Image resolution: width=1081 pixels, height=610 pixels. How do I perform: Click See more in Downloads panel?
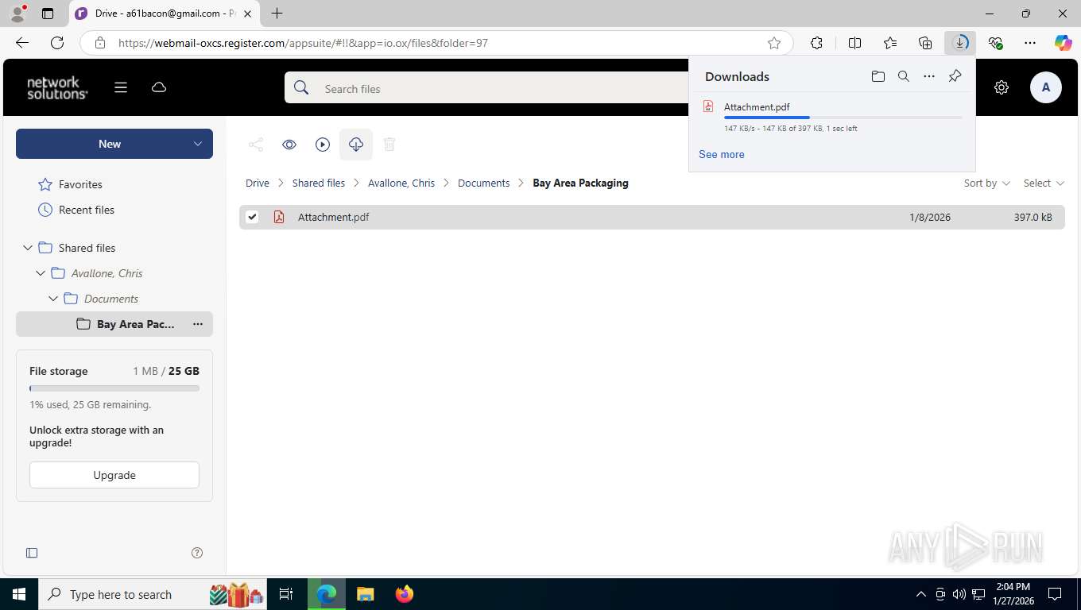(x=722, y=154)
